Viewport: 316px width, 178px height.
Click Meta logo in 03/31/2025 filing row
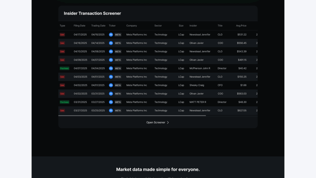coord(111,102)
